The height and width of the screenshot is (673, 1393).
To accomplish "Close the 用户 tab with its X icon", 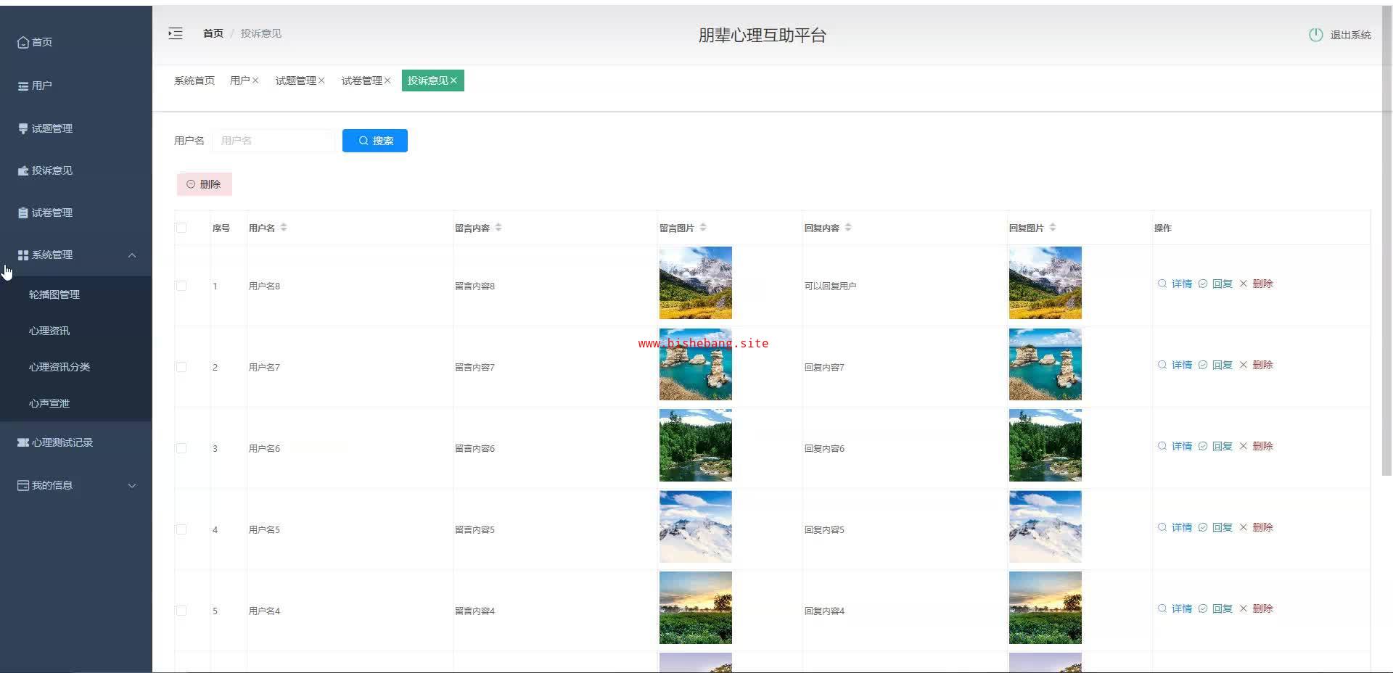I will pos(255,80).
